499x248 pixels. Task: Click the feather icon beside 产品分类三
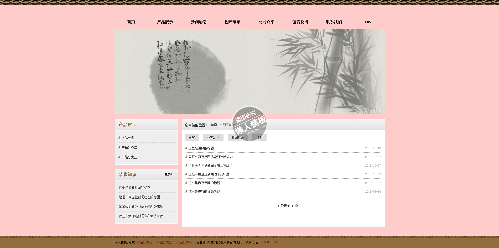click(x=119, y=157)
